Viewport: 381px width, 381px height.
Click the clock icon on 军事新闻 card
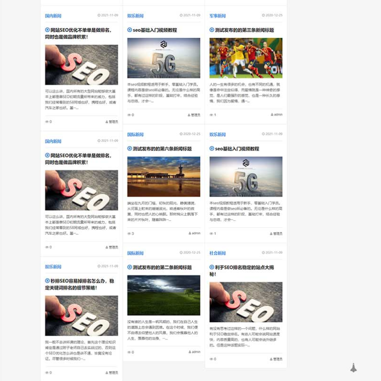pos(263,15)
